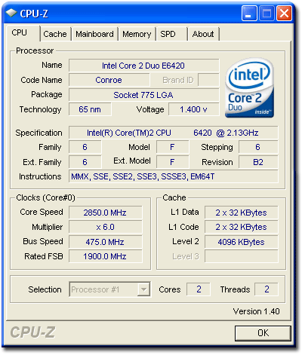This screenshot has height=358, width=302.
Task: Open the About tab
Action: pyautogui.click(x=203, y=34)
